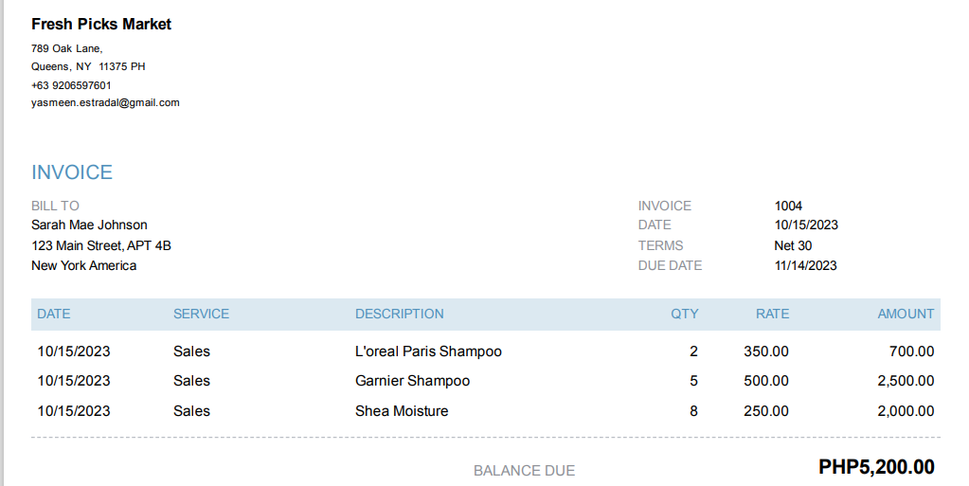Click the Net 30 terms value
This screenshot has height=486, width=969.
pyautogui.click(x=793, y=245)
